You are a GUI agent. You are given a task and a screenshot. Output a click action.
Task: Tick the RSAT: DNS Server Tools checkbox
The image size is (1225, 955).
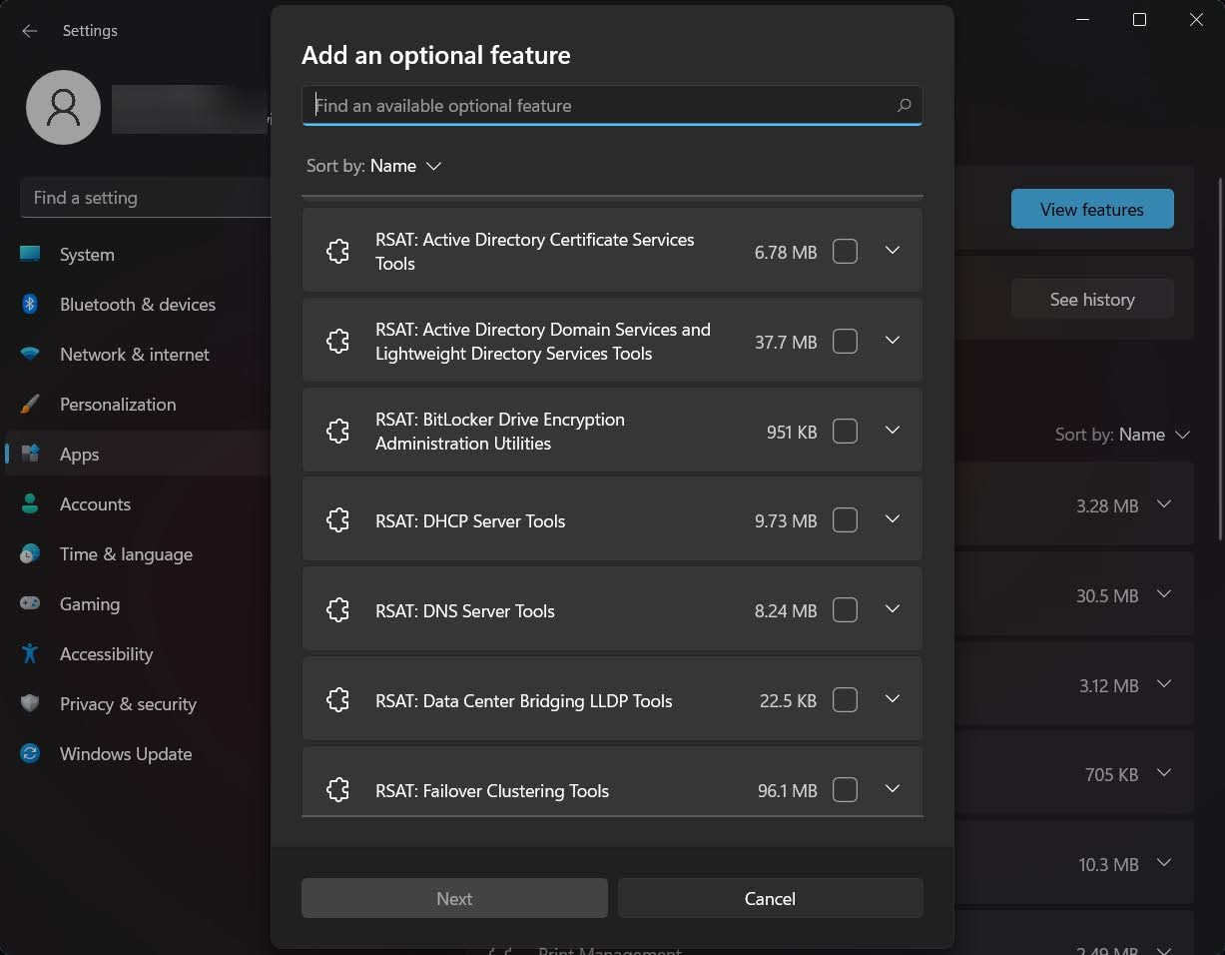point(845,610)
